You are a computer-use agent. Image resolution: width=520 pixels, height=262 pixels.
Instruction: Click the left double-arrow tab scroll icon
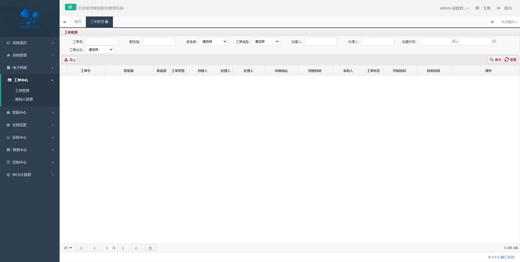point(65,22)
